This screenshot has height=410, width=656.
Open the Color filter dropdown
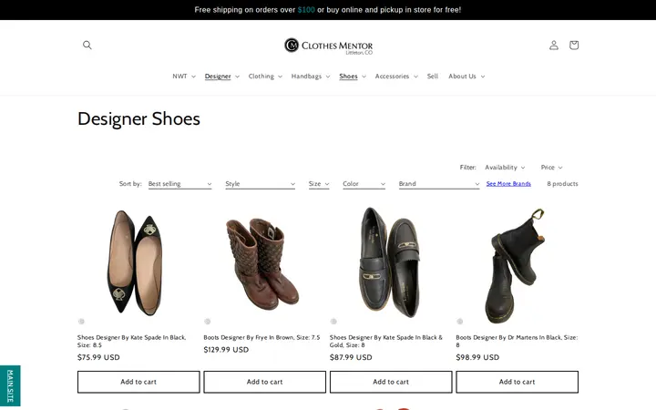(x=364, y=184)
